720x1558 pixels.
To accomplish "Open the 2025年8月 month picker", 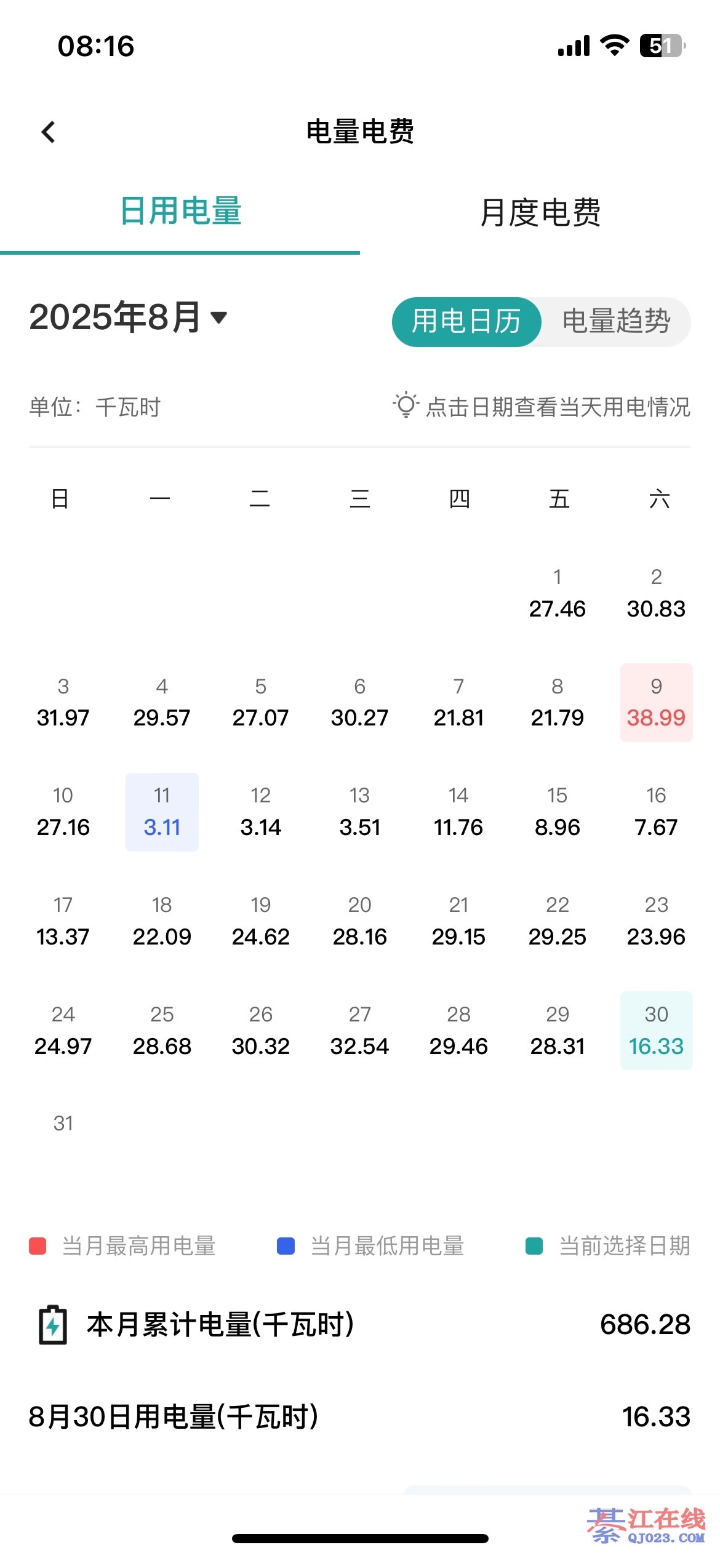I will (116, 318).
